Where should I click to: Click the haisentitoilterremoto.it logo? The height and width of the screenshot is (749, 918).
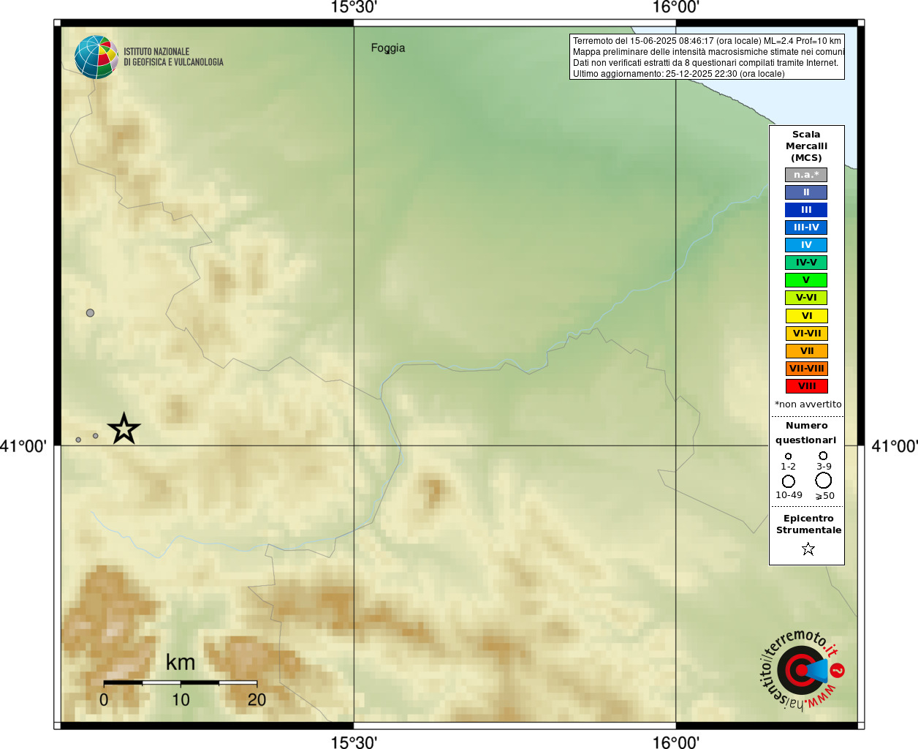coord(802,669)
